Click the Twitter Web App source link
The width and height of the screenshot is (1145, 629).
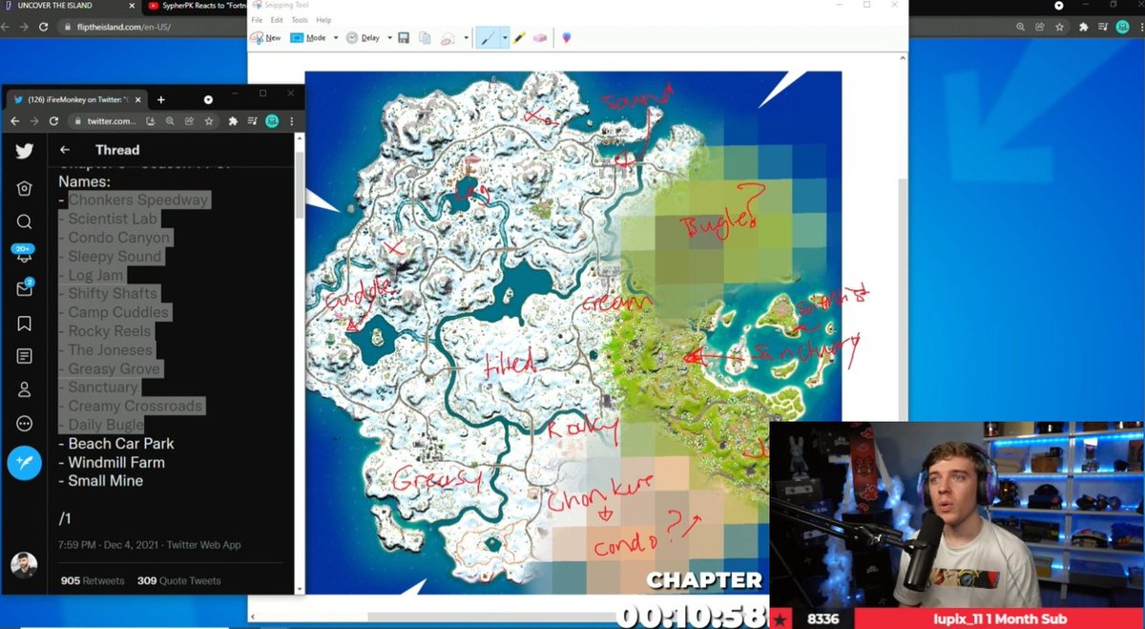pyautogui.click(x=203, y=545)
